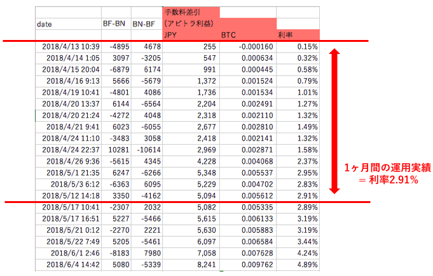Select date cell 2018/5/17 16:51

[68, 219]
